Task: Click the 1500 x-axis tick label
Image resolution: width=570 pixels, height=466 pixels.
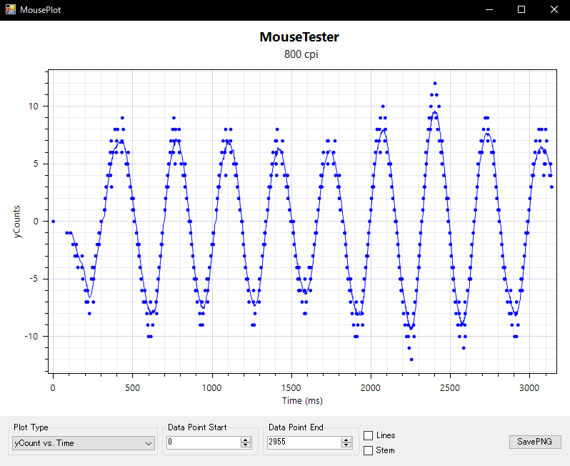Action: 291,388
